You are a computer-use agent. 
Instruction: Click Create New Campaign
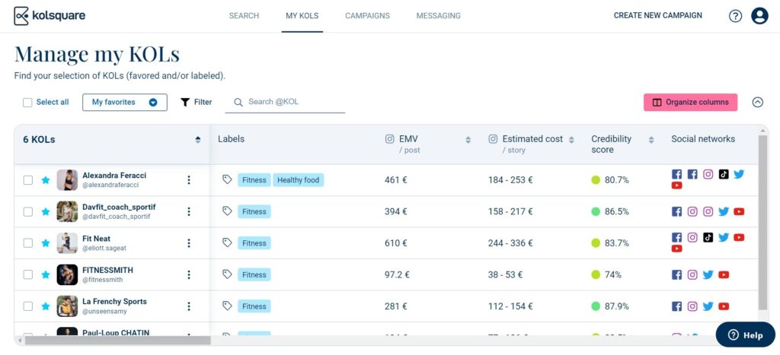pos(657,16)
